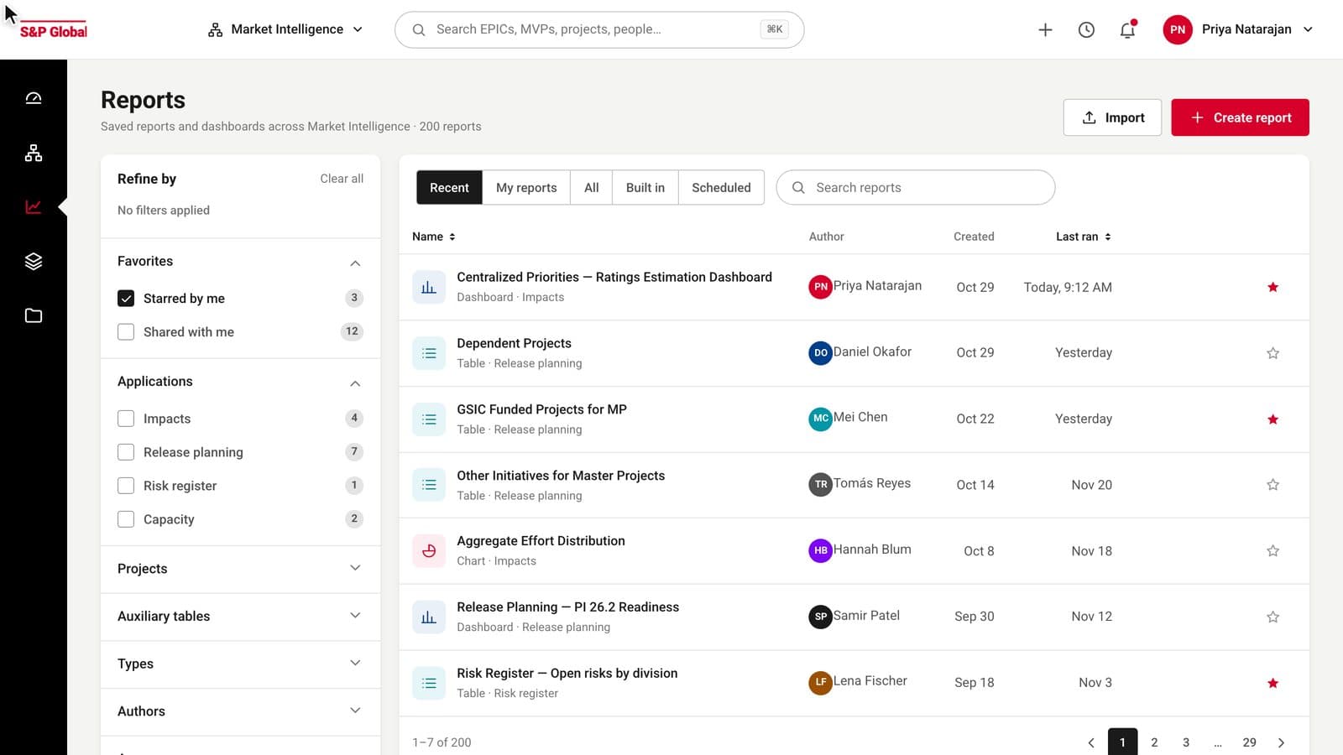
Task: Click Clear all filters link
Action: click(x=342, y=179)
